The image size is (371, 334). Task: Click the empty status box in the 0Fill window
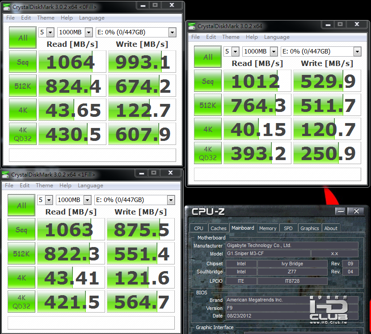[93, 155]
